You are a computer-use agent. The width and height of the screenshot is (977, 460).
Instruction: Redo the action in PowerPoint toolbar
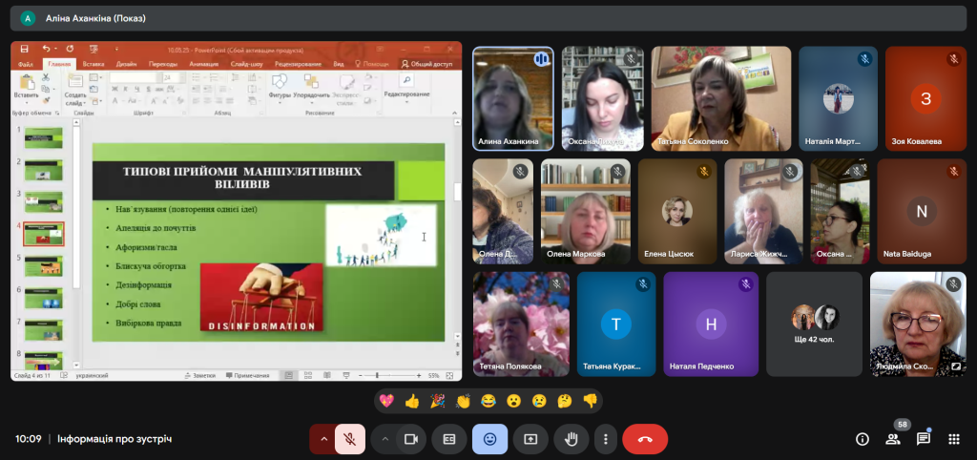(x=70, y=50)
